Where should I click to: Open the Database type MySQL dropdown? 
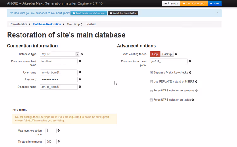click(60, 54)
